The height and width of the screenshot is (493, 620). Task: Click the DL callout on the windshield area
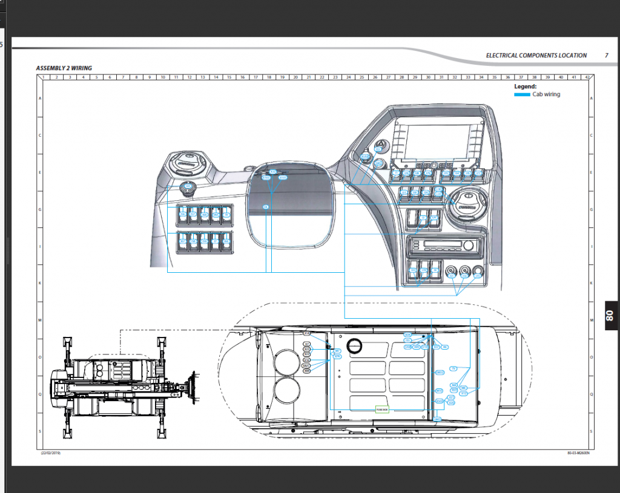[x=266, y=207]
